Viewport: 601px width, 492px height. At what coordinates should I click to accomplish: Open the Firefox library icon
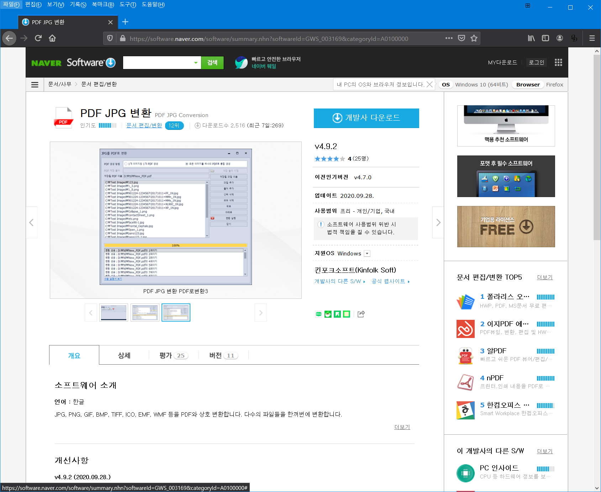tap(531, 38)
